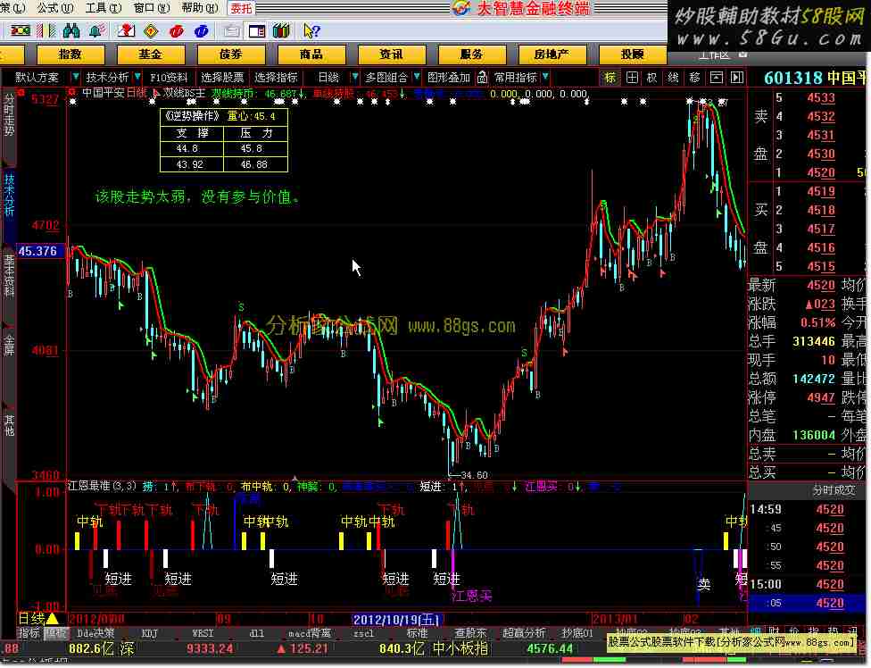This screenshot has width=871, height=668.
Task: Open the 工具 menu
Action: coord(104,8)
